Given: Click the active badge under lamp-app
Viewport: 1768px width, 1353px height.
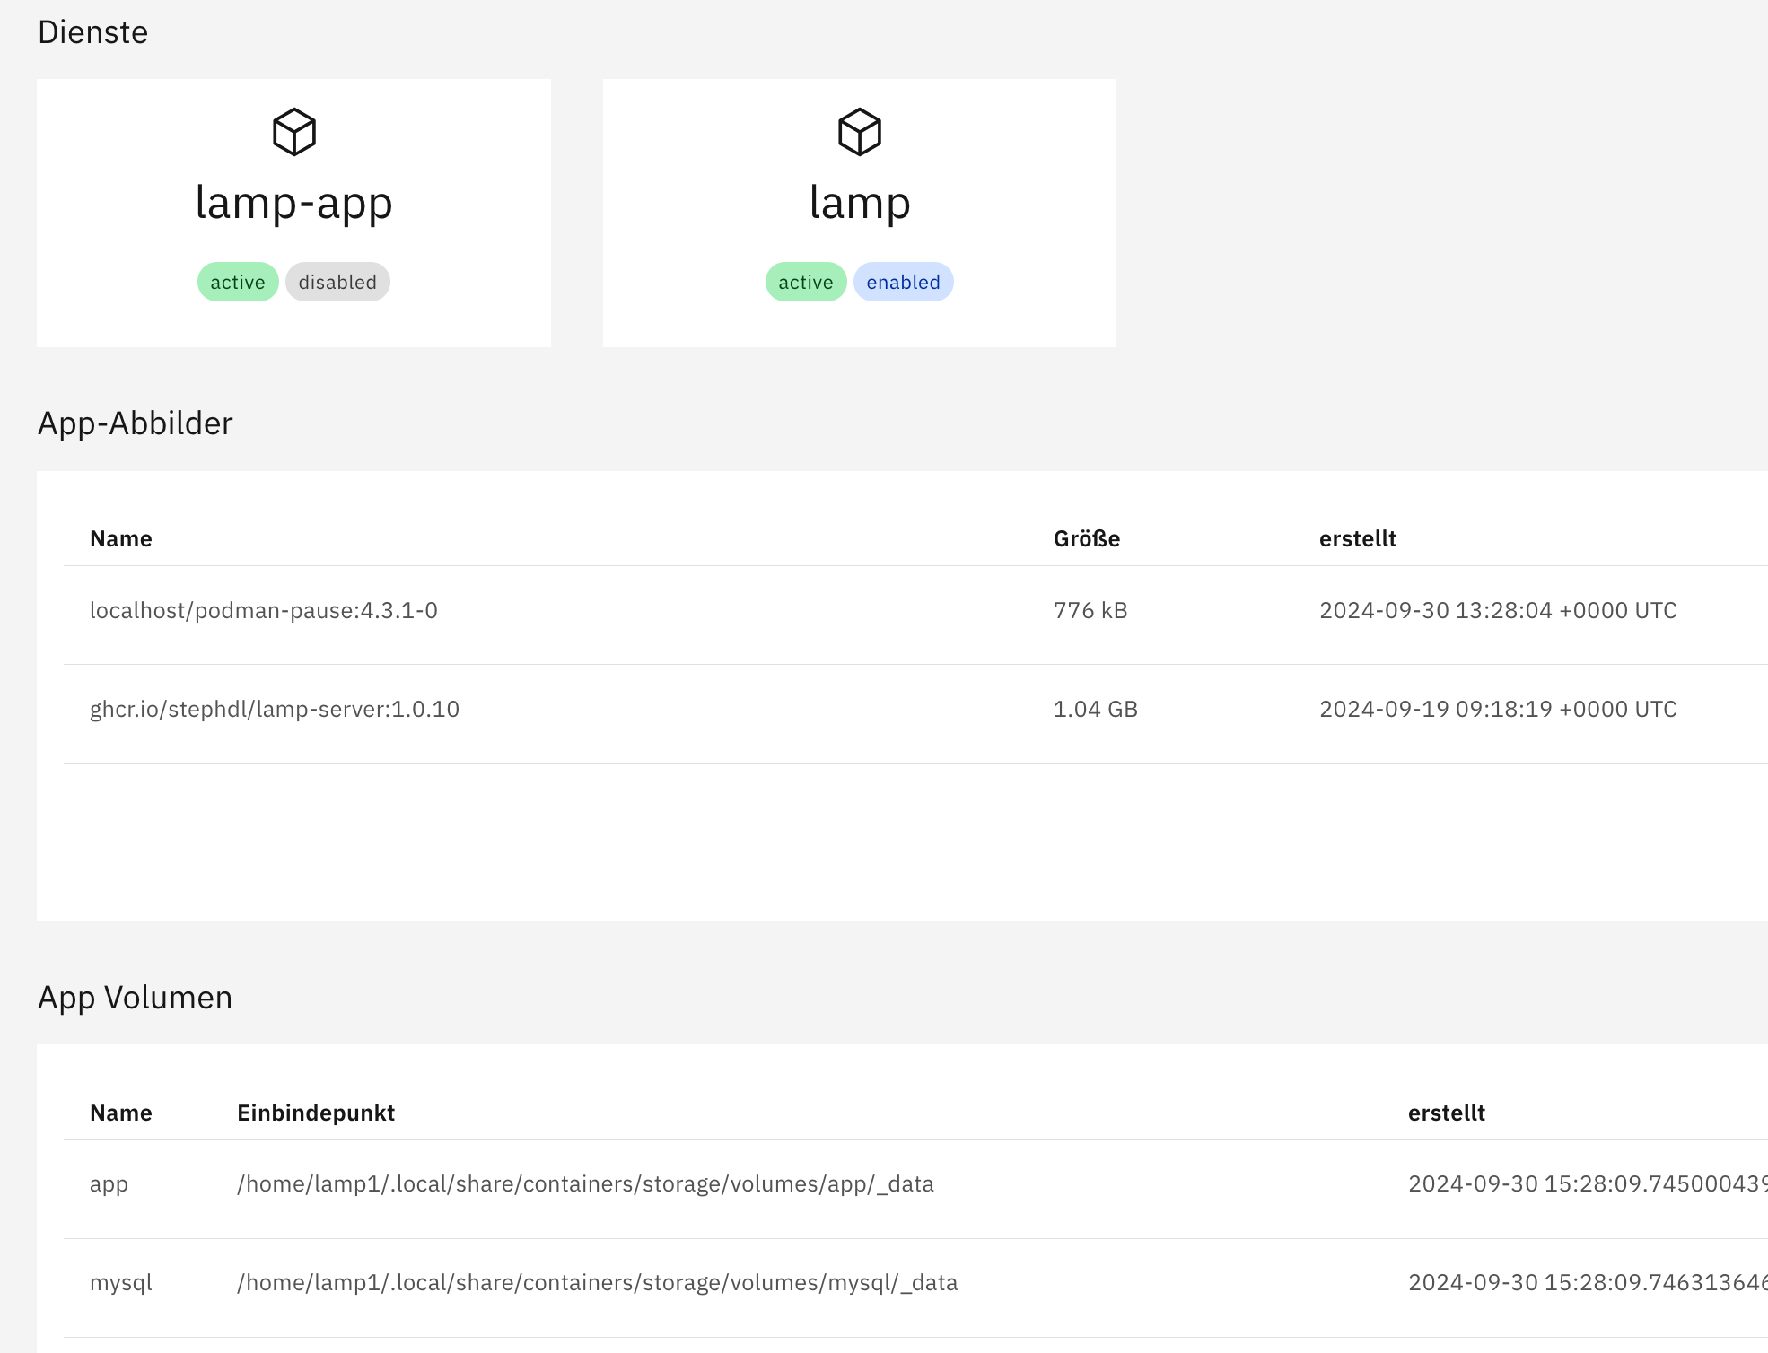Looking at the screenshot, I should [x=238, y=282].
